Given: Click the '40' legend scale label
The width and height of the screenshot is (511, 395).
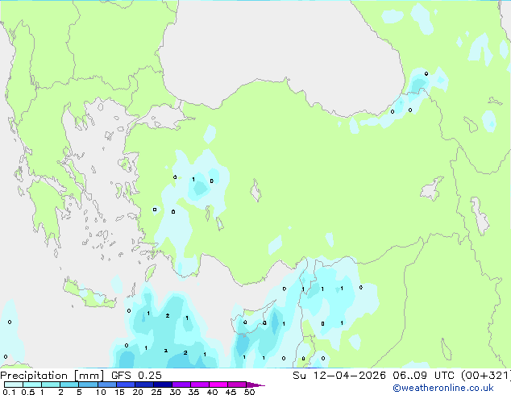Looking at the screenshot, I should click(x=212, y=392).
